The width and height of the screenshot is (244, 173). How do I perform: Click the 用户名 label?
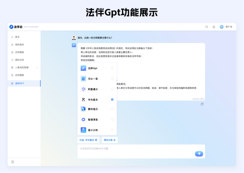click(x=229, y=27)
